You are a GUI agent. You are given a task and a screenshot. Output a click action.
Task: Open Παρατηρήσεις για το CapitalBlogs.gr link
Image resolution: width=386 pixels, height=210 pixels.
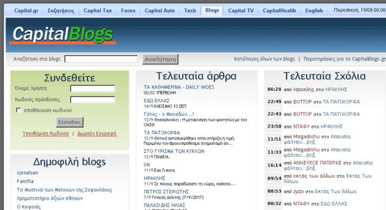click(345, 59)
